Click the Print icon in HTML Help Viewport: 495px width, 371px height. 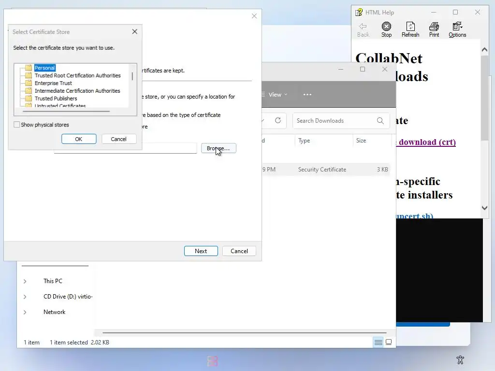434,26
